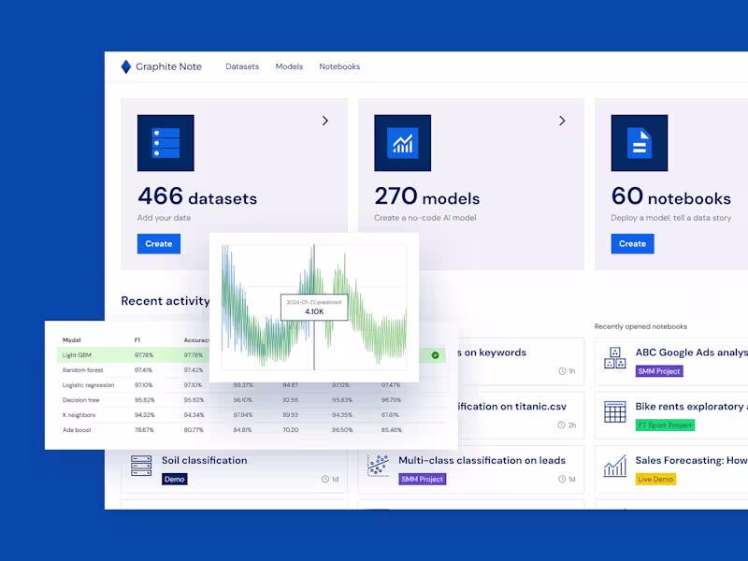Open ABC Google Ads analysis notebook icon

[615, 359]
